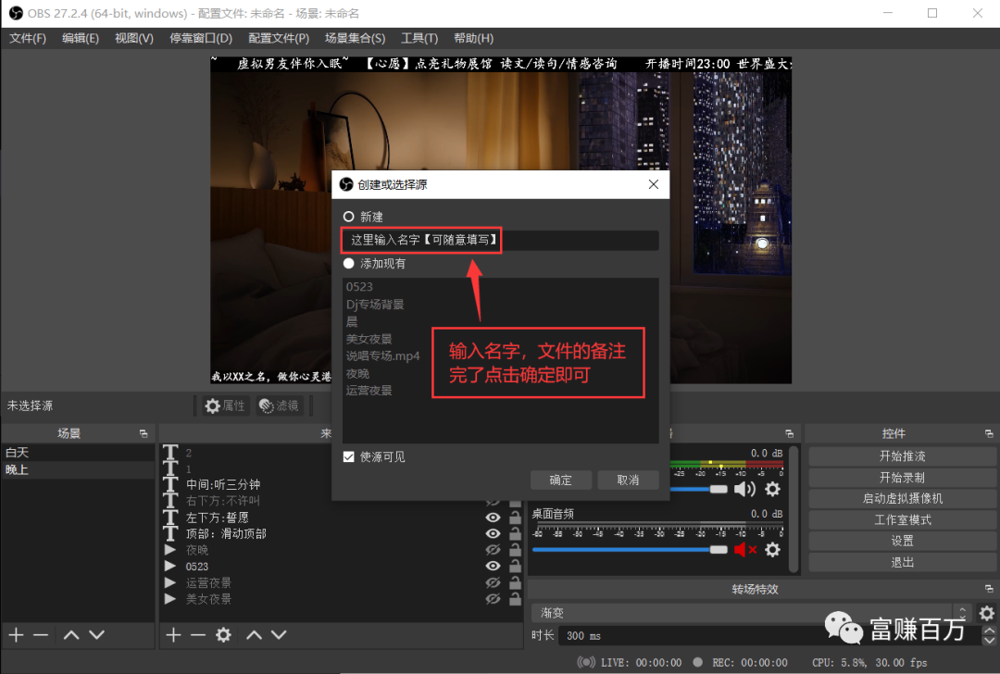Open the 场景集合(S) menu

355,38
